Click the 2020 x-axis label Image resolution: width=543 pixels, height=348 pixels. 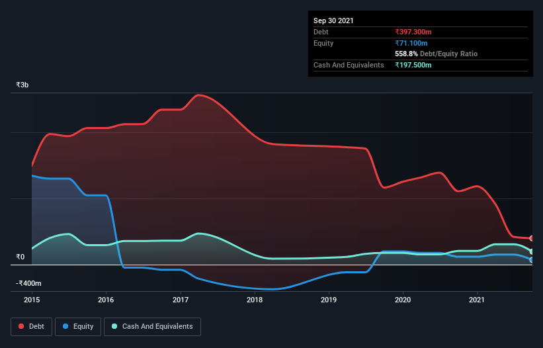pos(403,300)
